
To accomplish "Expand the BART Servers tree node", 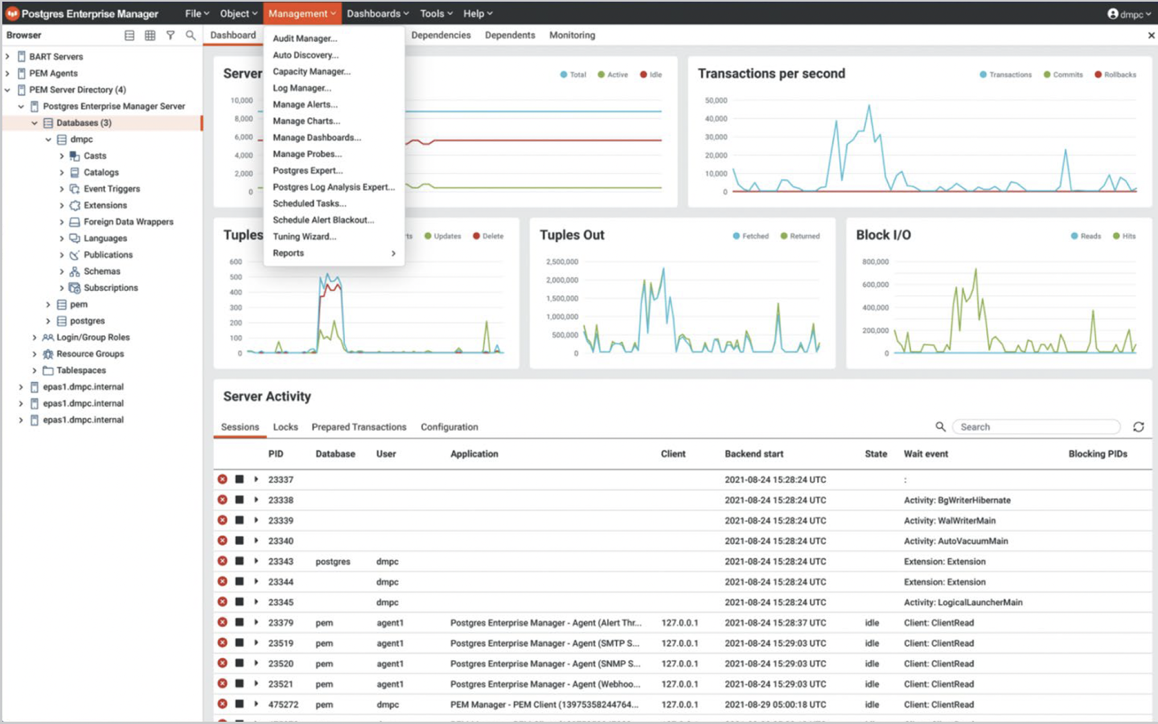I will (x=8, y=56).
